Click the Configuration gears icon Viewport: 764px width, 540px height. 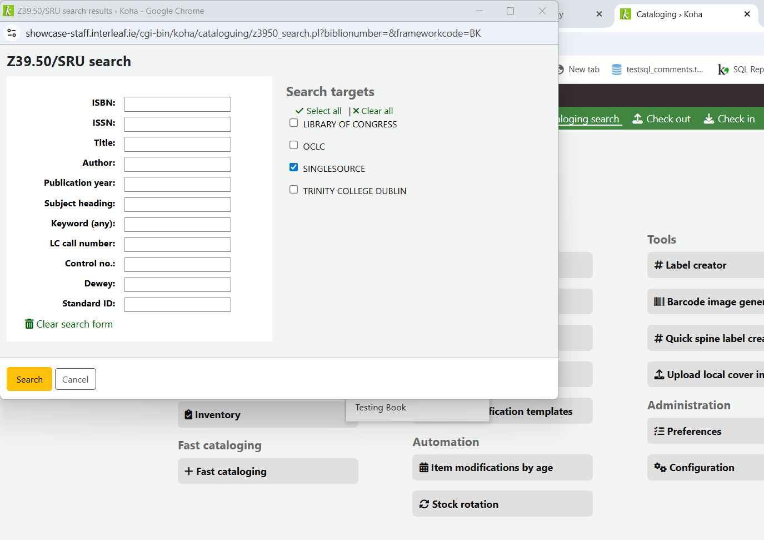[660, 467]
